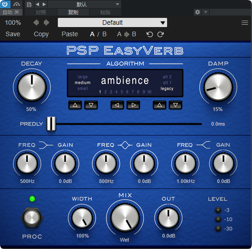
Task: Click the high shelf filter icon
Action: click(x=203, y=145)
